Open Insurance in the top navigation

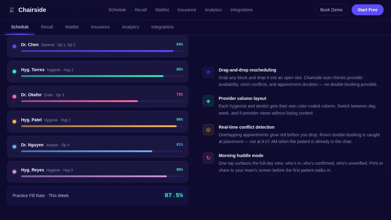(187, 10)
